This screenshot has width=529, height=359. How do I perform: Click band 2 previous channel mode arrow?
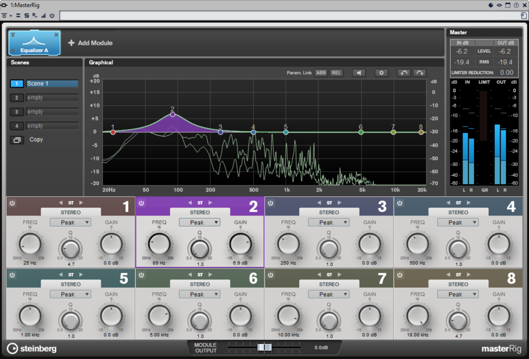click(x=190, y=203)
